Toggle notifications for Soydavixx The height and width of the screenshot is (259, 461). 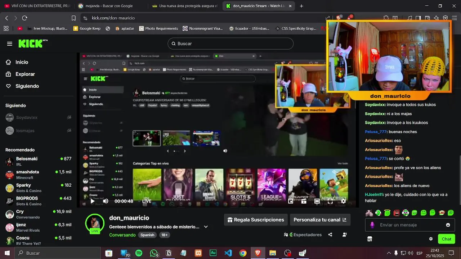point(69,118)
